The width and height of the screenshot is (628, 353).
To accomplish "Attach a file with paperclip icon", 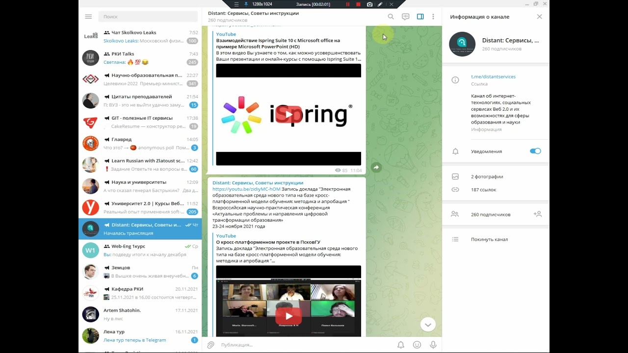I will point(210,345).
